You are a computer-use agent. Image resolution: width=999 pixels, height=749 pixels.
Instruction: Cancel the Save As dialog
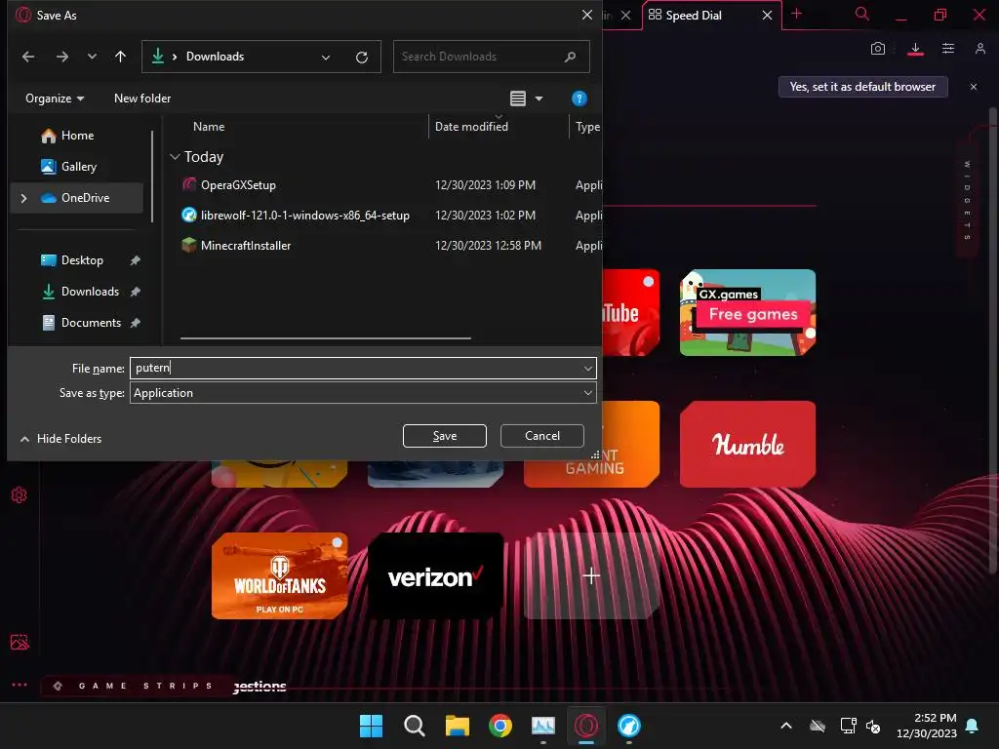(x=542, y=436)
